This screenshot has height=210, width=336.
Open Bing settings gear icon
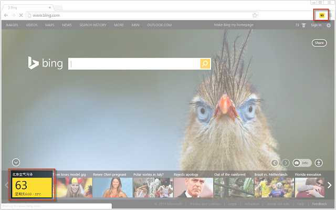point(329,25)
